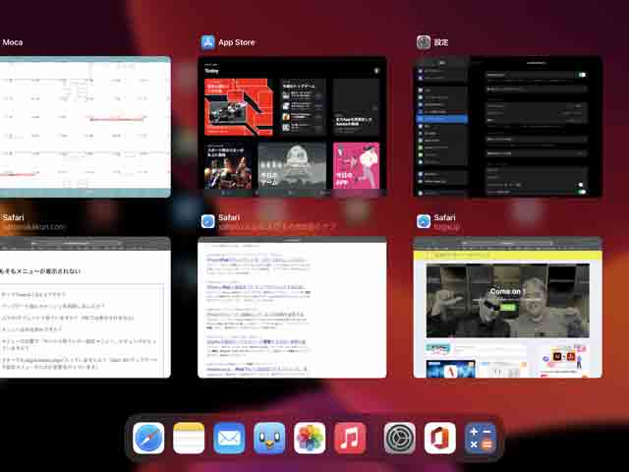Viewport: 629px width, 472px height.
Task: Open the pink 今日のAPP card in App Store
Action: click(356, 165)
